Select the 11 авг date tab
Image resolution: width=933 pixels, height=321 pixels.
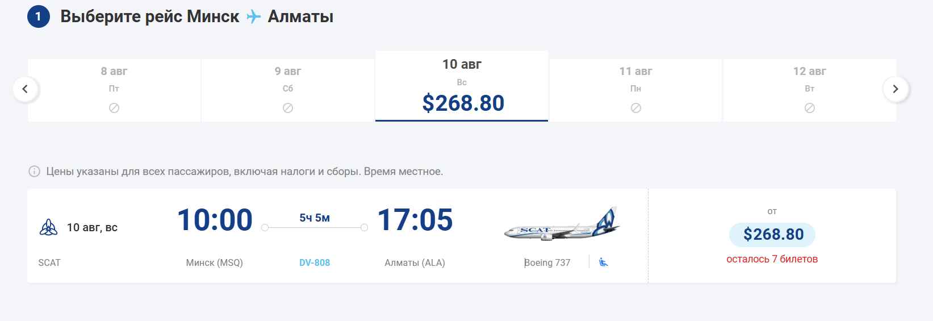635,89
